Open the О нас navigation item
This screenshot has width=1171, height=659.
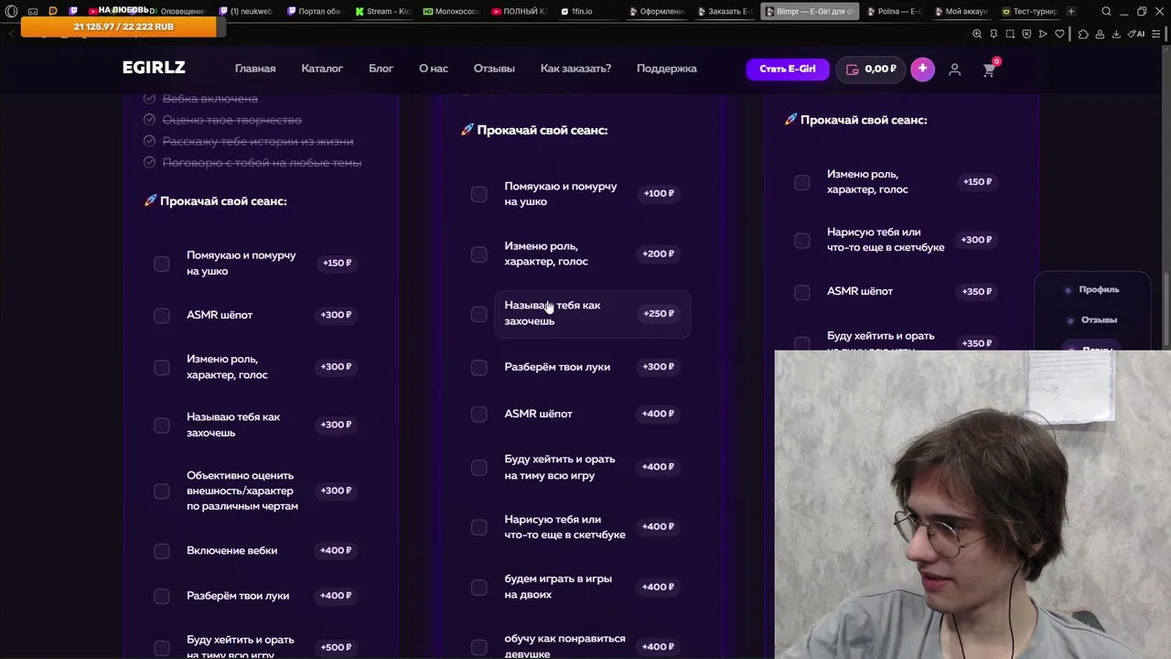pos(434,69)
